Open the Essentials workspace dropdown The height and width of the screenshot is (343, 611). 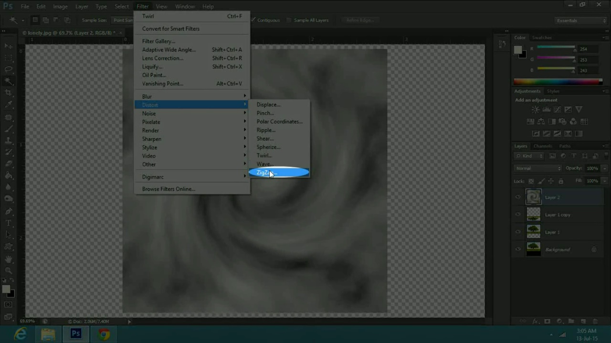(581, 20)
